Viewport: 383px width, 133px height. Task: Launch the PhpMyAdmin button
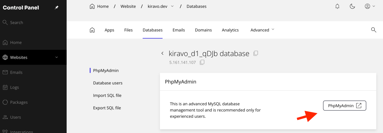tap(344, 106)
